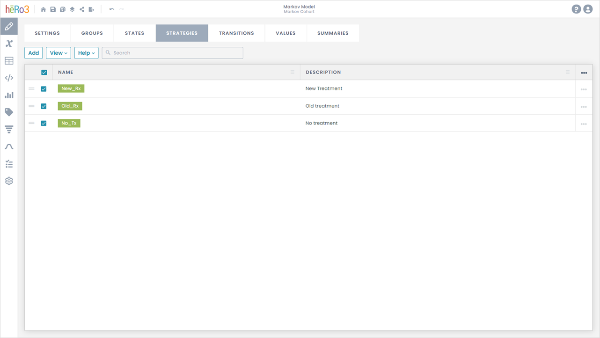Viewport: 600px width, 338px height.
Task: Expand the Help dropdown button
Action: (x=86, y=53)
